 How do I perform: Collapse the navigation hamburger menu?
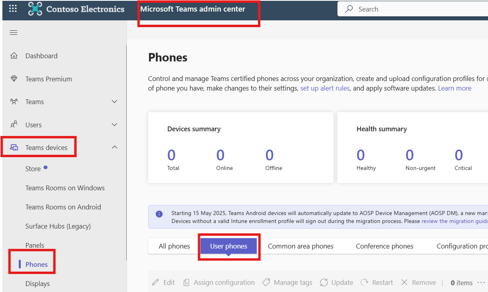tap(14, 33)
